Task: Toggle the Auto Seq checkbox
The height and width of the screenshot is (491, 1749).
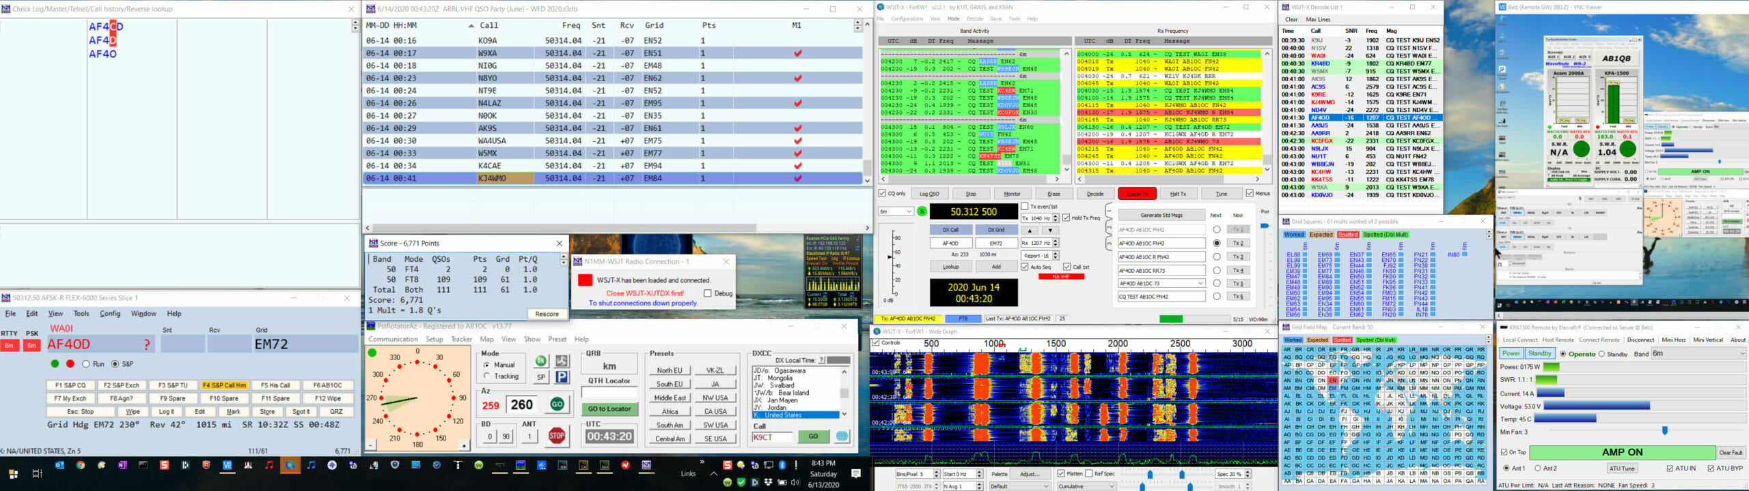Action: click(x=1024, y=267)
